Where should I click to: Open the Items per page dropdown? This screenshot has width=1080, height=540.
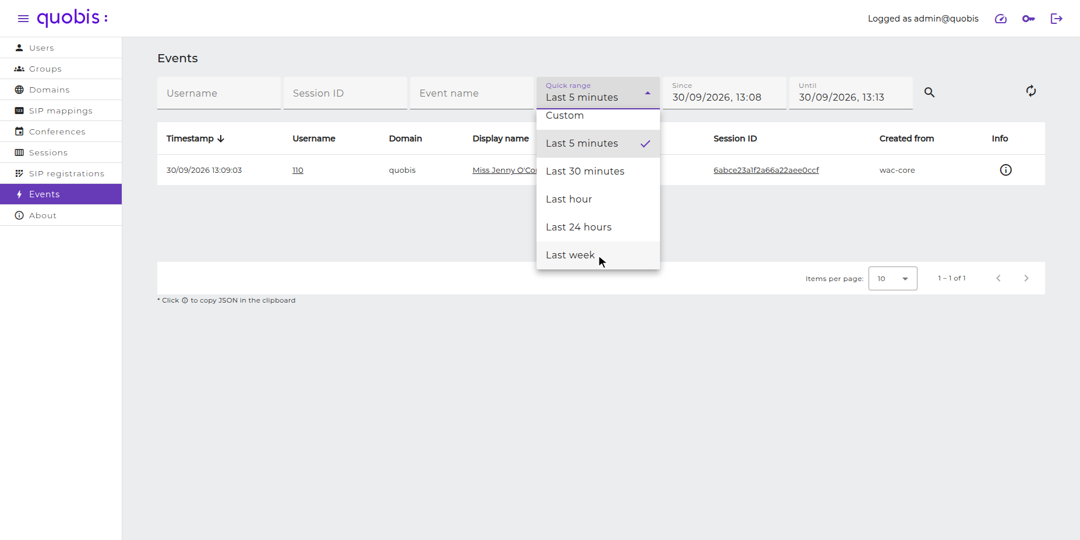coord(893,278)
